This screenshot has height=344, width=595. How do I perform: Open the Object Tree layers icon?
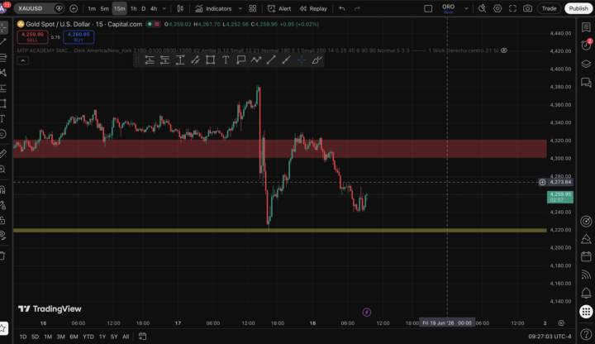(x=586, y=64)
